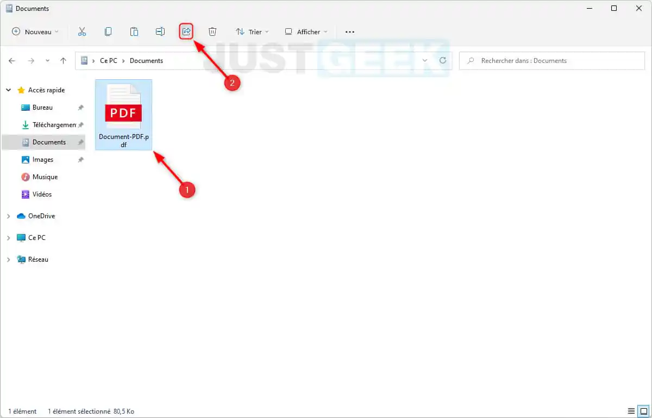This screenshot has width=652, height=418.
Task: Close the Documents window
Action: pyautogui.click(x=638, y=8)
